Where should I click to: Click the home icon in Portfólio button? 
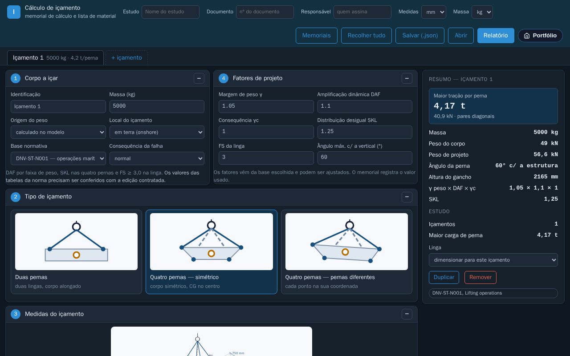(x=527, y=36)
